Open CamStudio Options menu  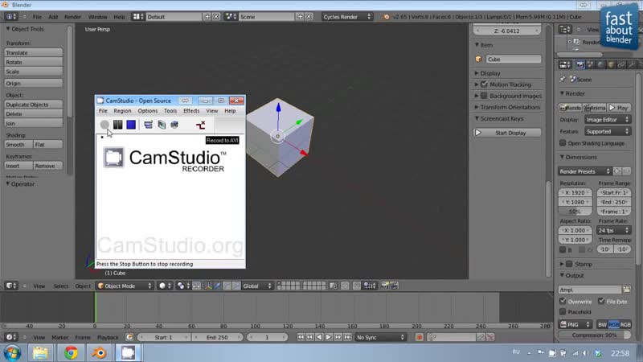[148, 111]
